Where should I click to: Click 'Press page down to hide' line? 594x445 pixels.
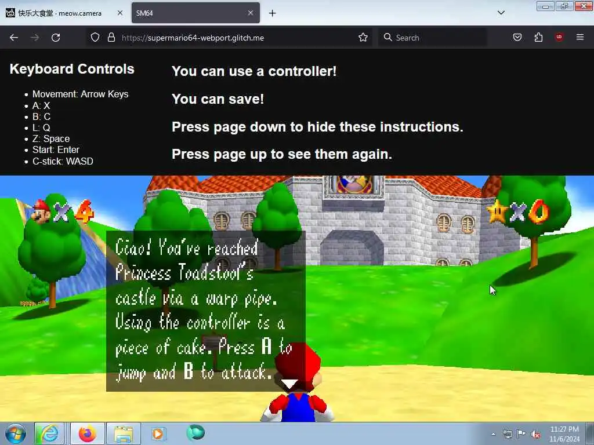317,127
